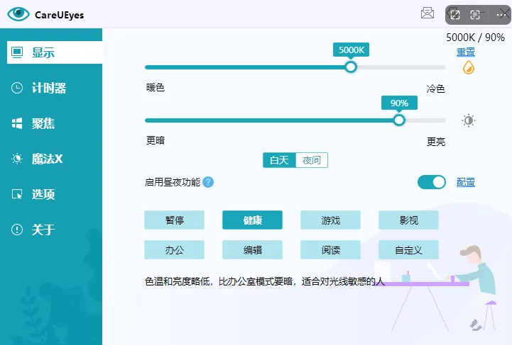
Task: Open the 配置 configuration link
Action: click(x=466, y=182)
